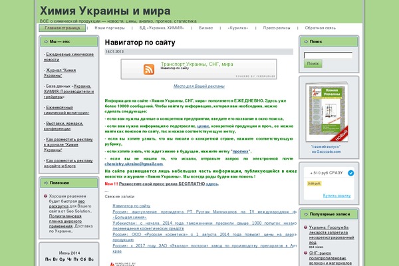Click the Химия Украины и мира site title
Image resolution: width=399 pixels, height=266 pixels.
[x=105, y=11]
